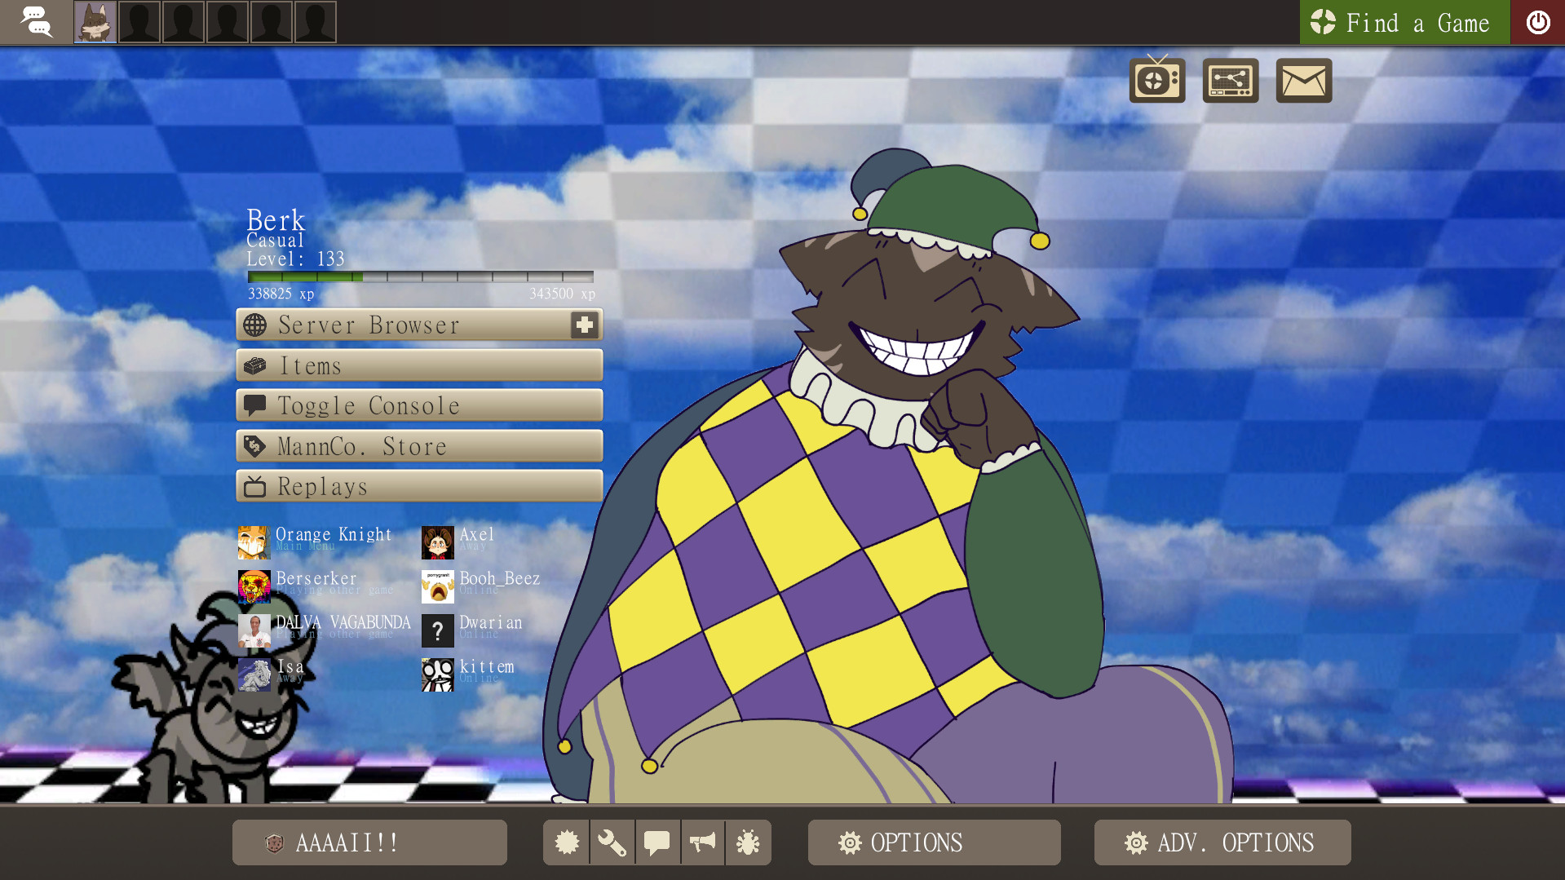Click the red power quit button

1538,22
